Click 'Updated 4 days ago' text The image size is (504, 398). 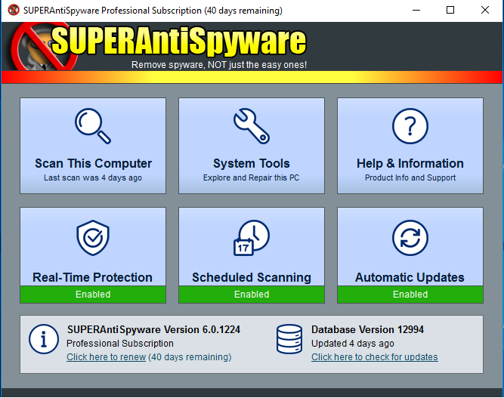353,344
